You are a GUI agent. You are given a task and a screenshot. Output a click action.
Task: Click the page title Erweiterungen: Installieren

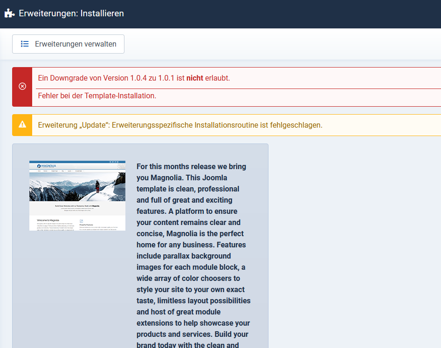(71, 14)
